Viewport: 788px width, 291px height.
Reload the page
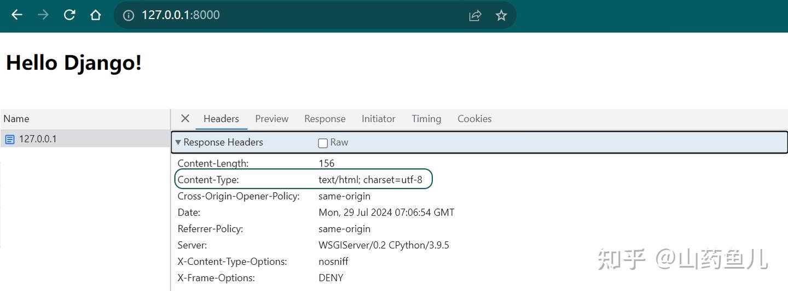point(69,15)
